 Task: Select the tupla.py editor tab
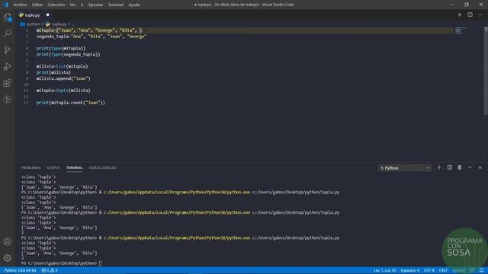coord(34,15)
